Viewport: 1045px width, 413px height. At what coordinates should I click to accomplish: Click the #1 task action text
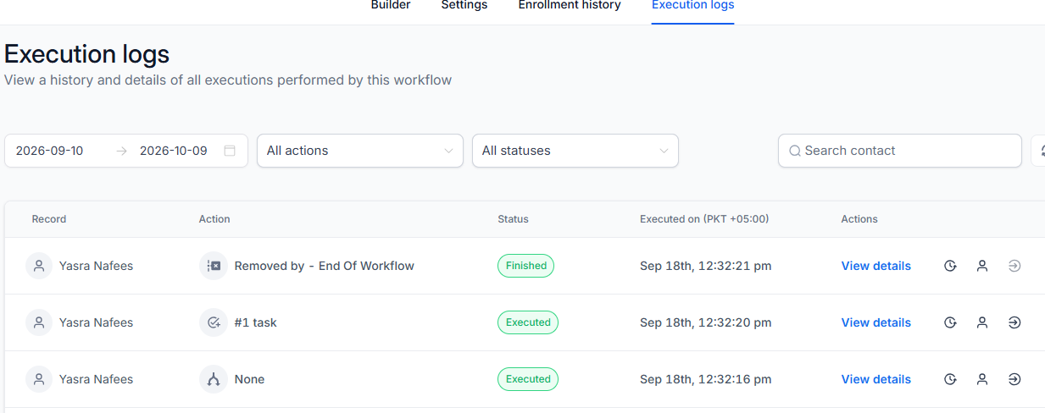tap(256, 322)
